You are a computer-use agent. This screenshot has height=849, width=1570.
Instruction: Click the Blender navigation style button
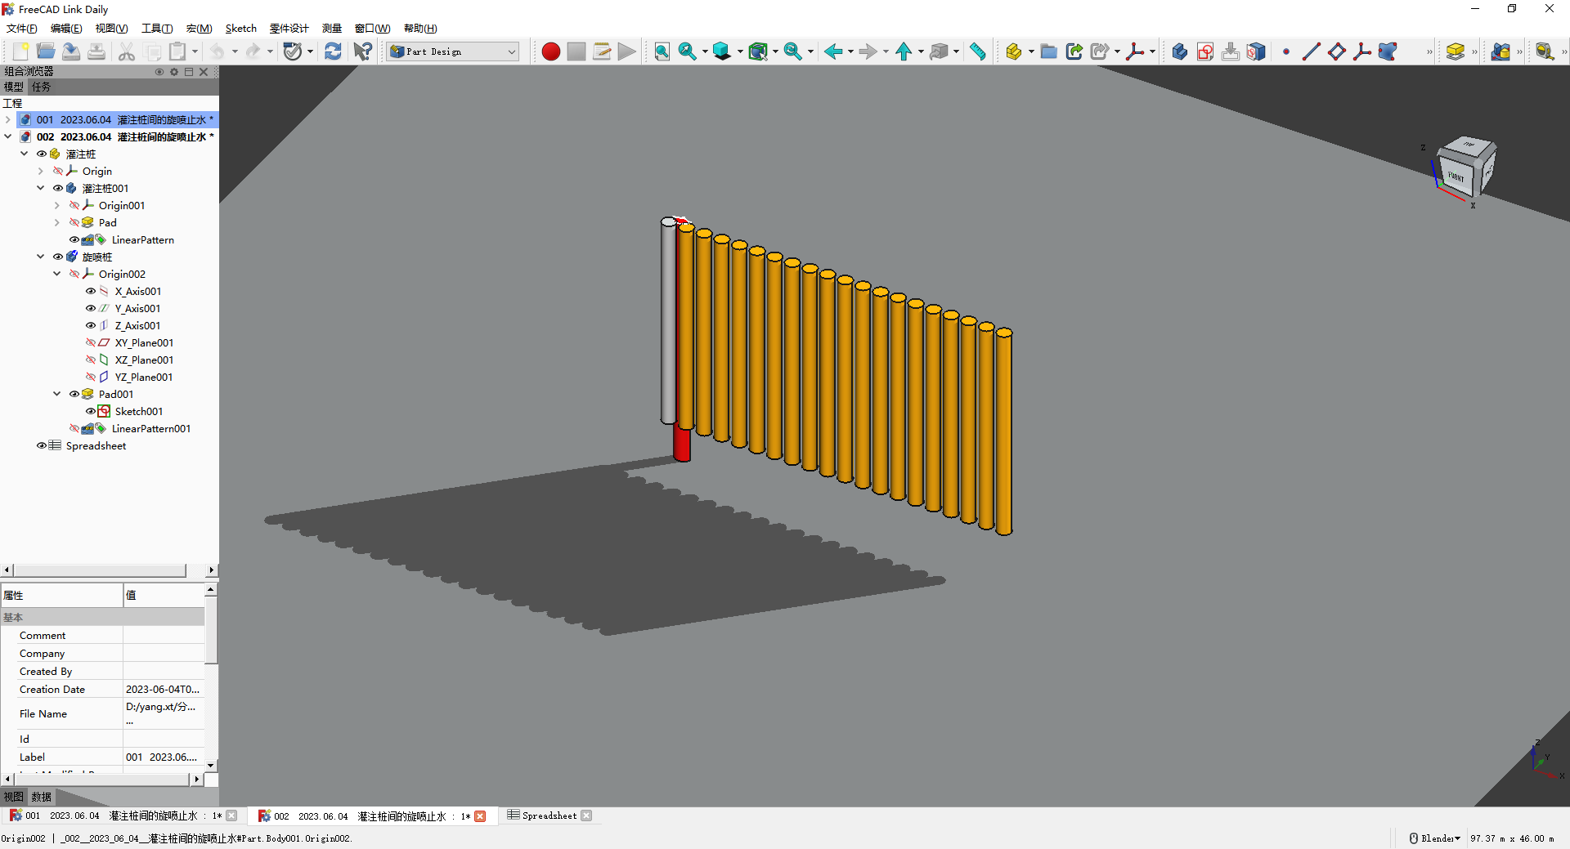point(1434,838)
